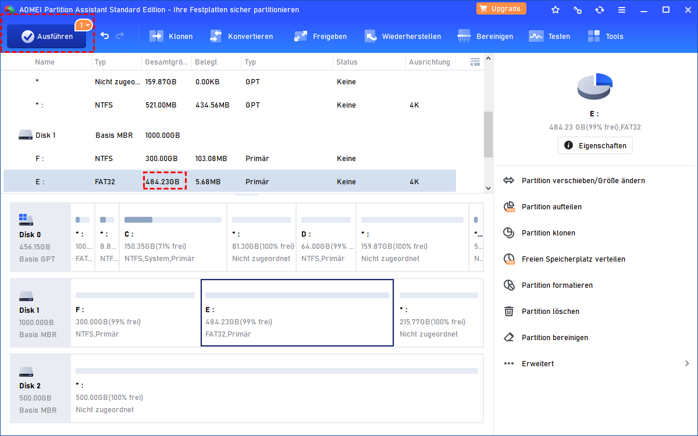Screen dimensions: 698x436
Task: Click the redo arrow icon
Action: [120, 36]
